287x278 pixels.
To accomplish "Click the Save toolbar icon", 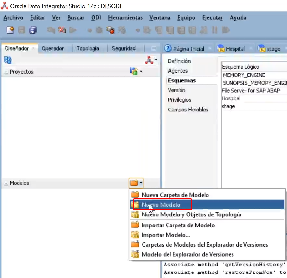I will 22,30.
